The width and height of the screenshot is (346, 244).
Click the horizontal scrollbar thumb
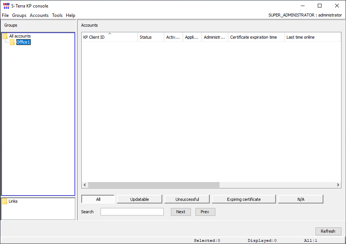point(154,185)
